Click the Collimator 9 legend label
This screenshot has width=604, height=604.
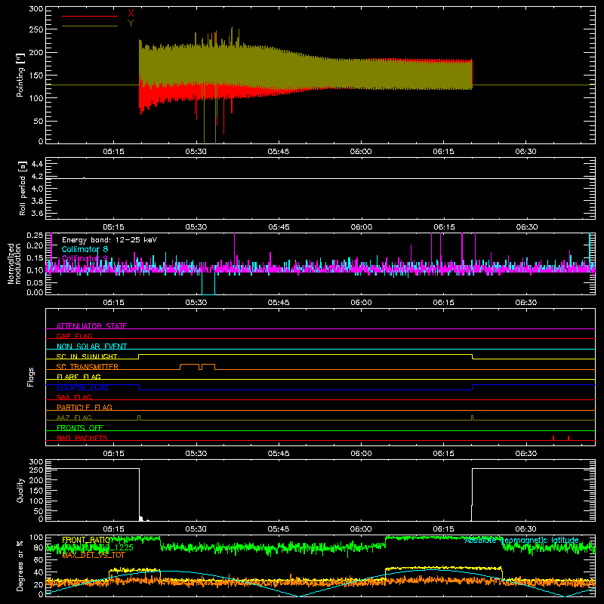85,258
